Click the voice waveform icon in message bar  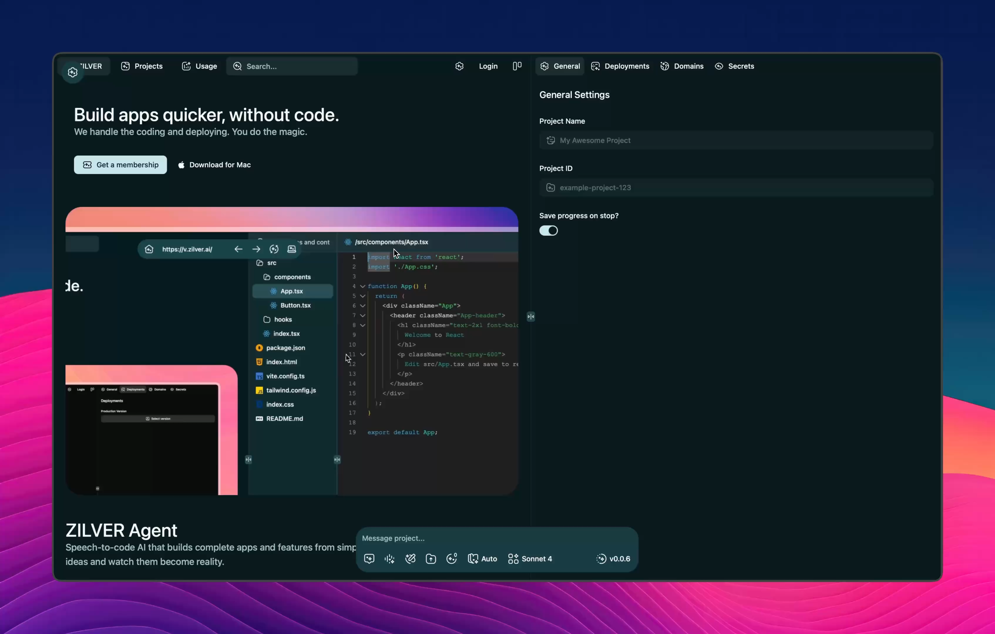[389, 559]
